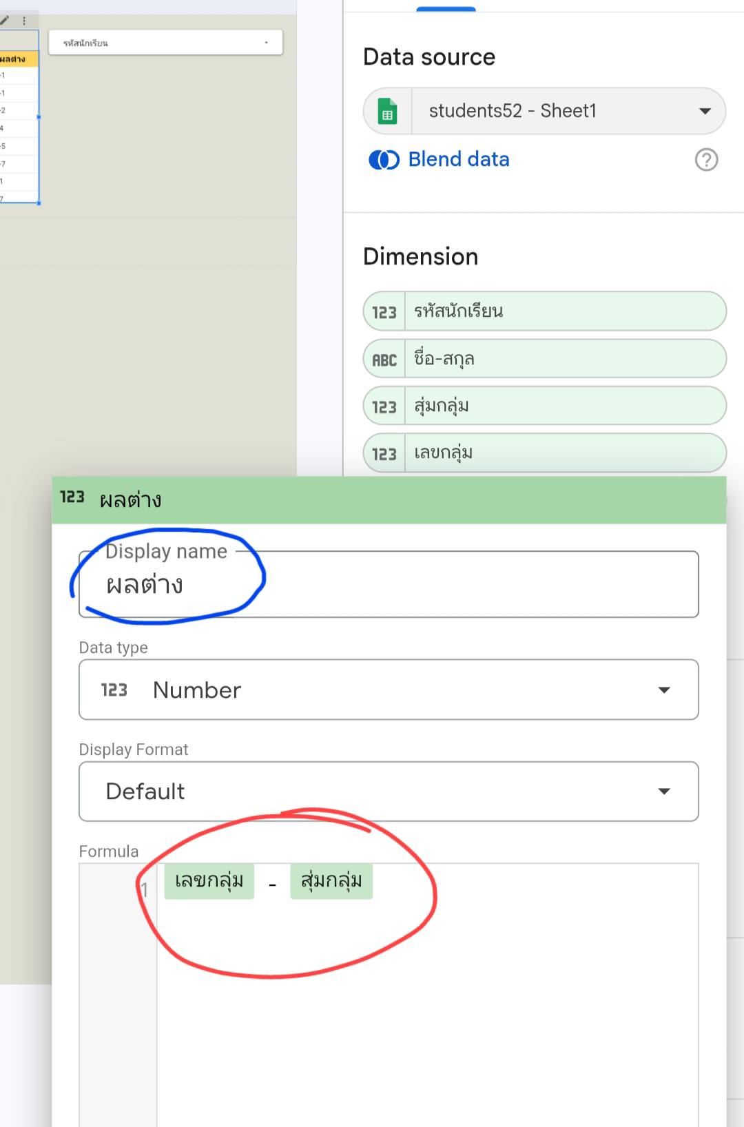Click the pencil edit icon above the table
The image size is (744, 1127).
[5, 21]
